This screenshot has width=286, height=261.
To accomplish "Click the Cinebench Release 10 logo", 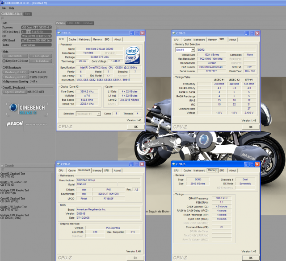I will [27, 109].
